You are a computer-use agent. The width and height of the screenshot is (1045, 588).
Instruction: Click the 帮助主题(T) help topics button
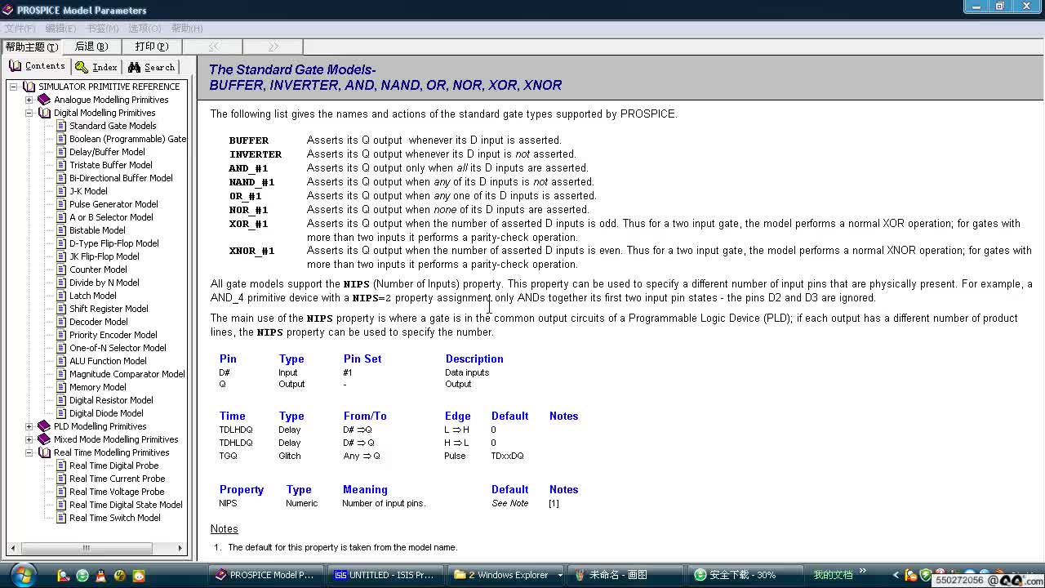[x=31, y=47]
